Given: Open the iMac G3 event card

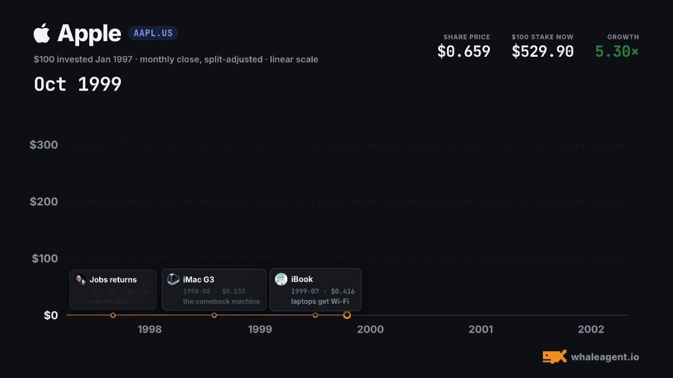Looking at the screenshot, I should [x=214, y=289].
